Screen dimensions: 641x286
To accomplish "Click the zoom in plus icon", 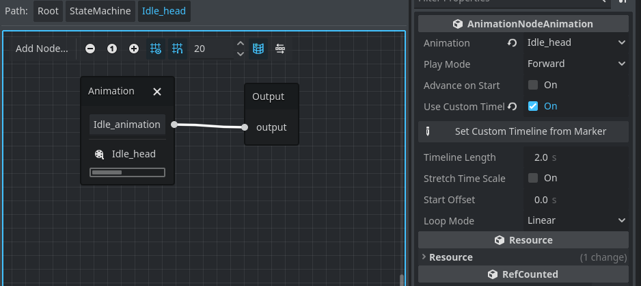I will 134,49.
